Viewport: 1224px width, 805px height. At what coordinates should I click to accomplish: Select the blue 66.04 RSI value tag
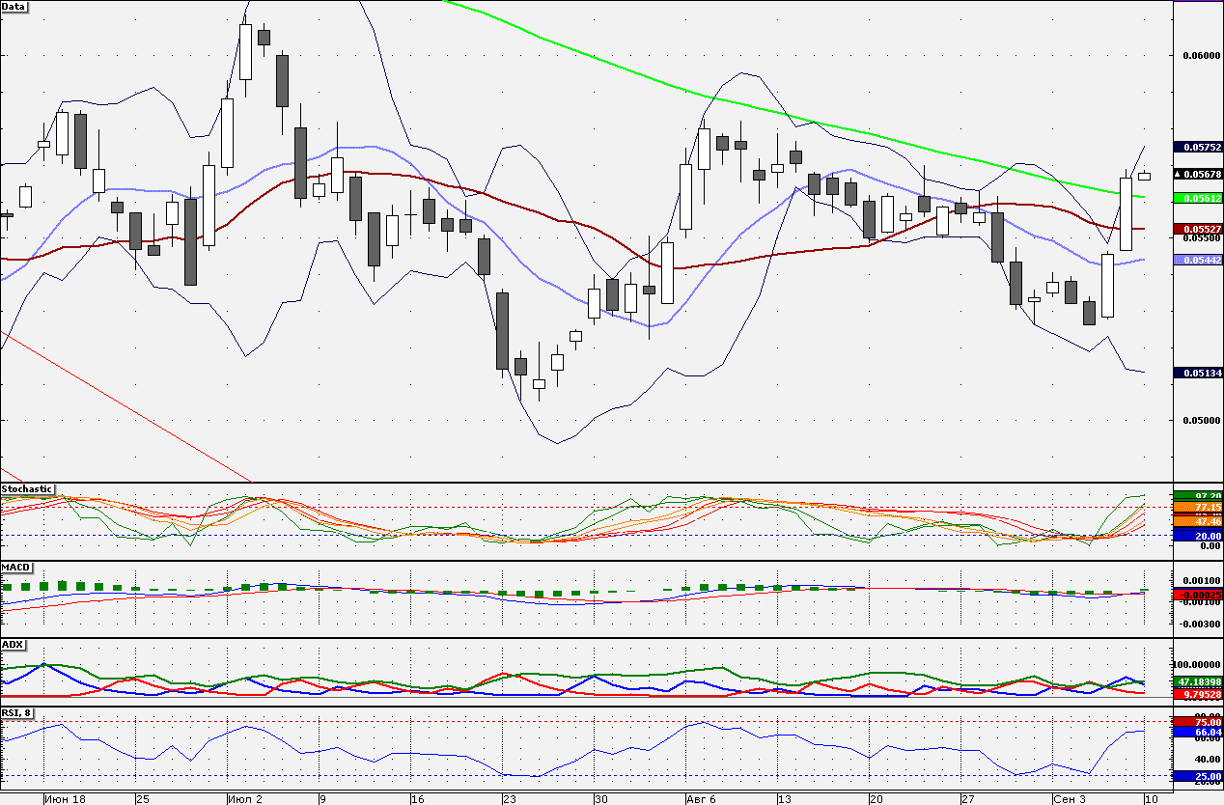click(x=1198, y=733)
